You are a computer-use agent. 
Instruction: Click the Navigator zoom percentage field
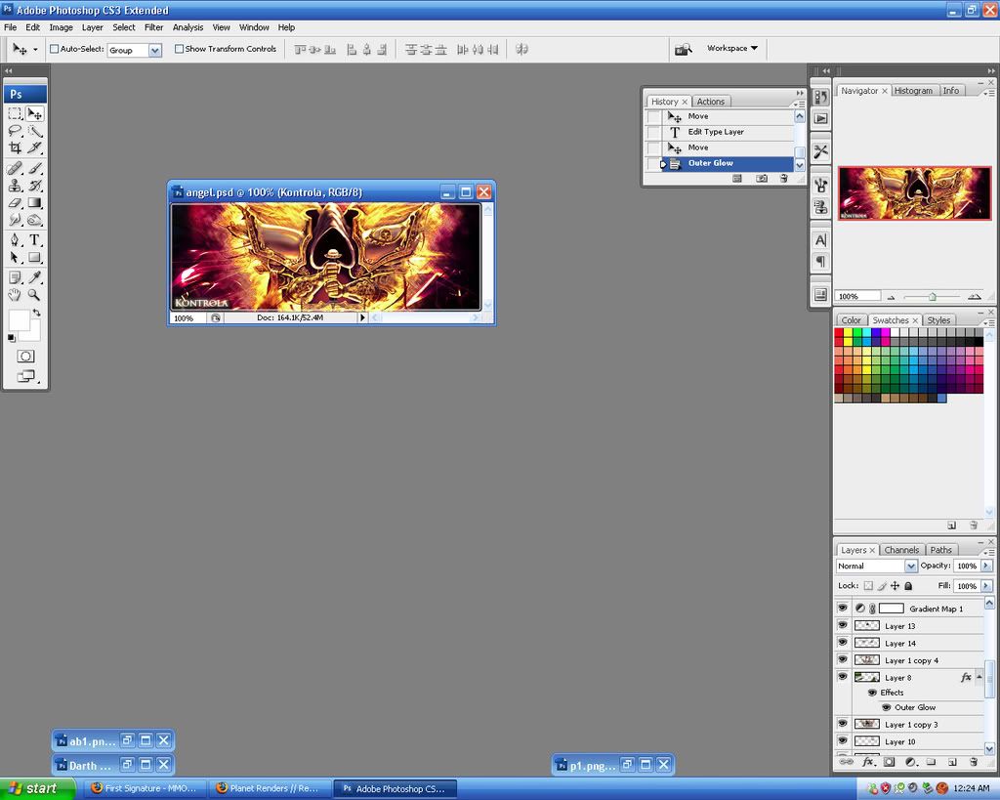pos(857,297)
